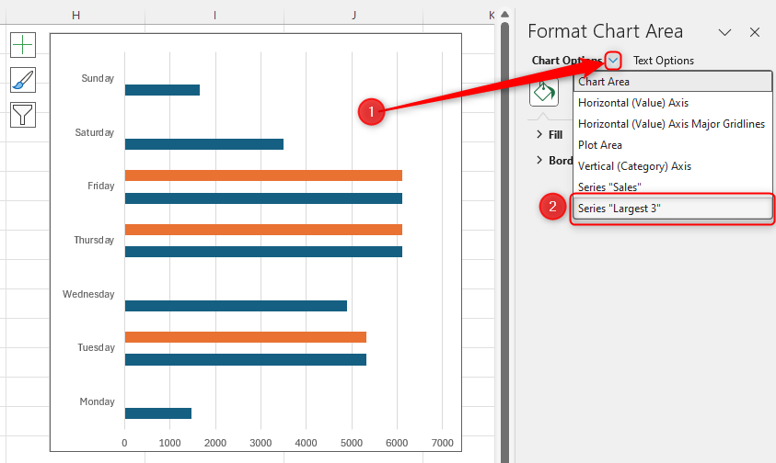Viewport: 776px width, 463px height.
Task: Choose Horizontal (Value) Axis in the list
Action: pyautogui.click(x=673, y=103)
